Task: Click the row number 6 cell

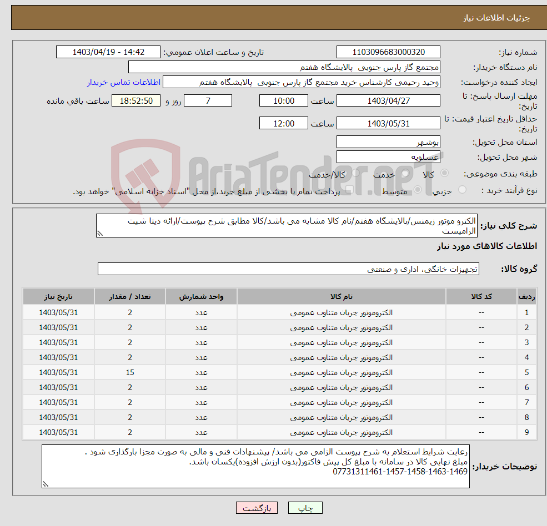Action: point(527,388)
